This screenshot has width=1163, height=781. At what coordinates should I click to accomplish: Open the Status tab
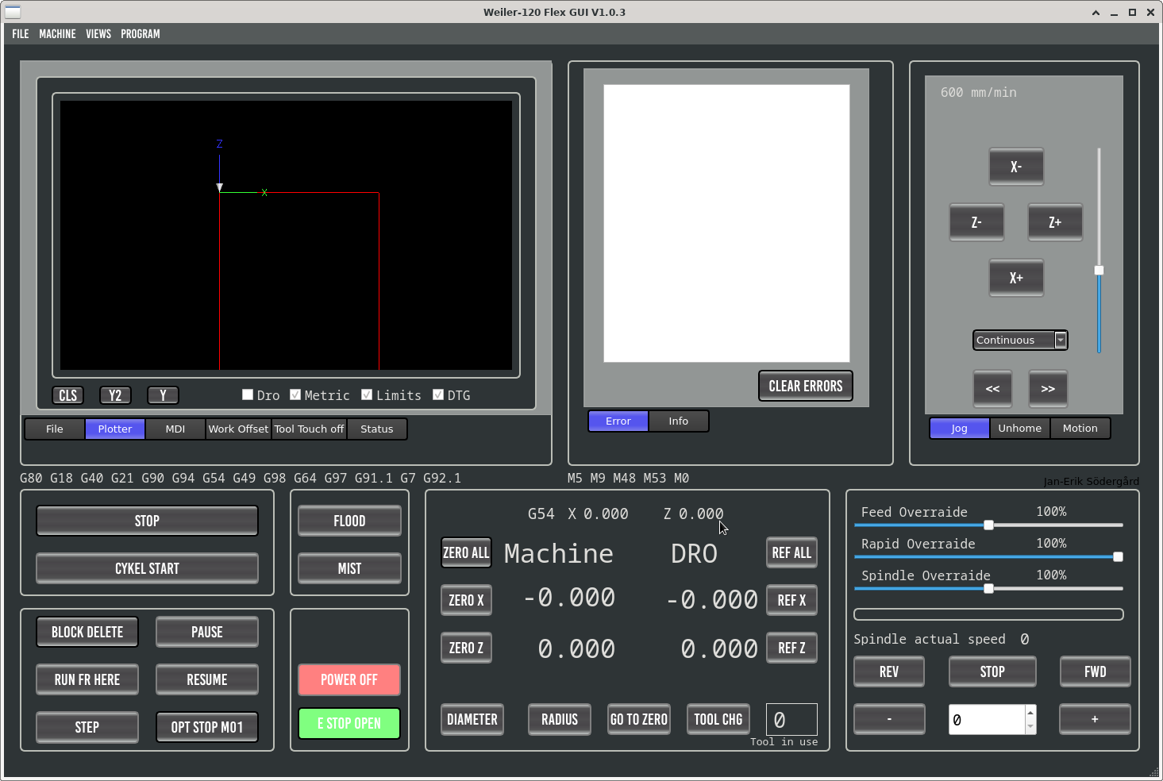tap(377, 429)
